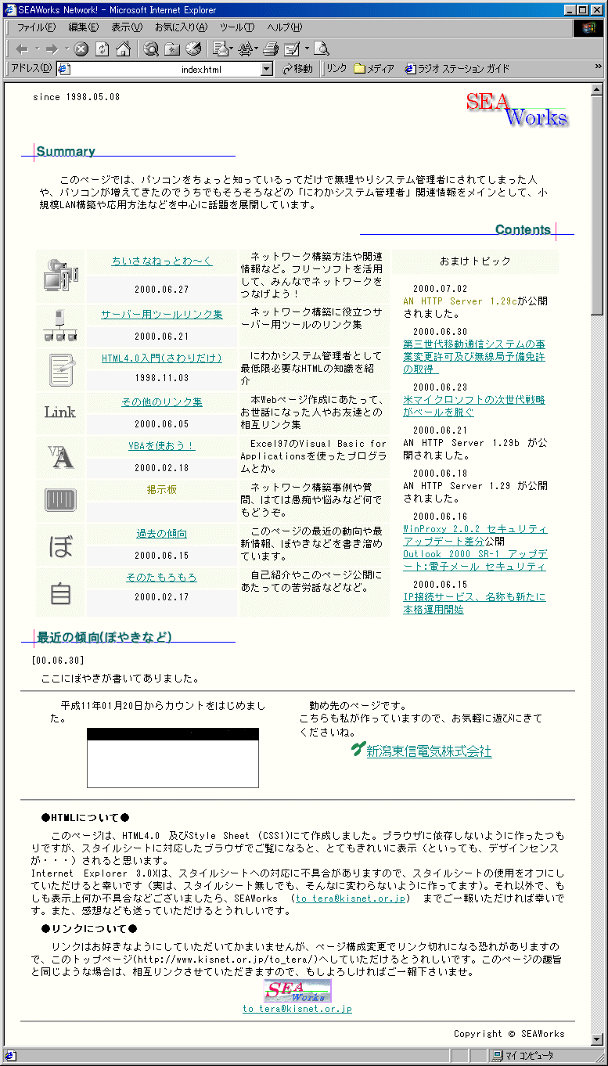Click the Edit page toolbar icon

pyautogui.click(x=292, y=49)
